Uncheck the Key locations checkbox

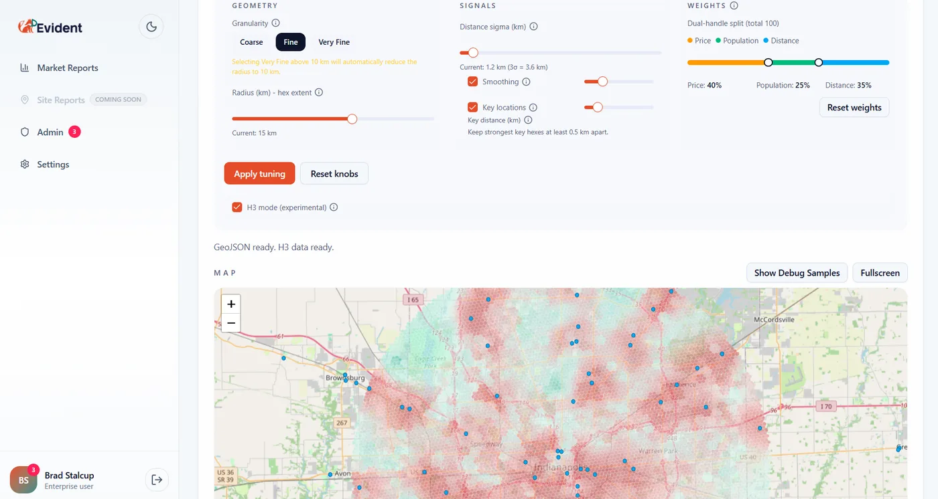[473, 107]
